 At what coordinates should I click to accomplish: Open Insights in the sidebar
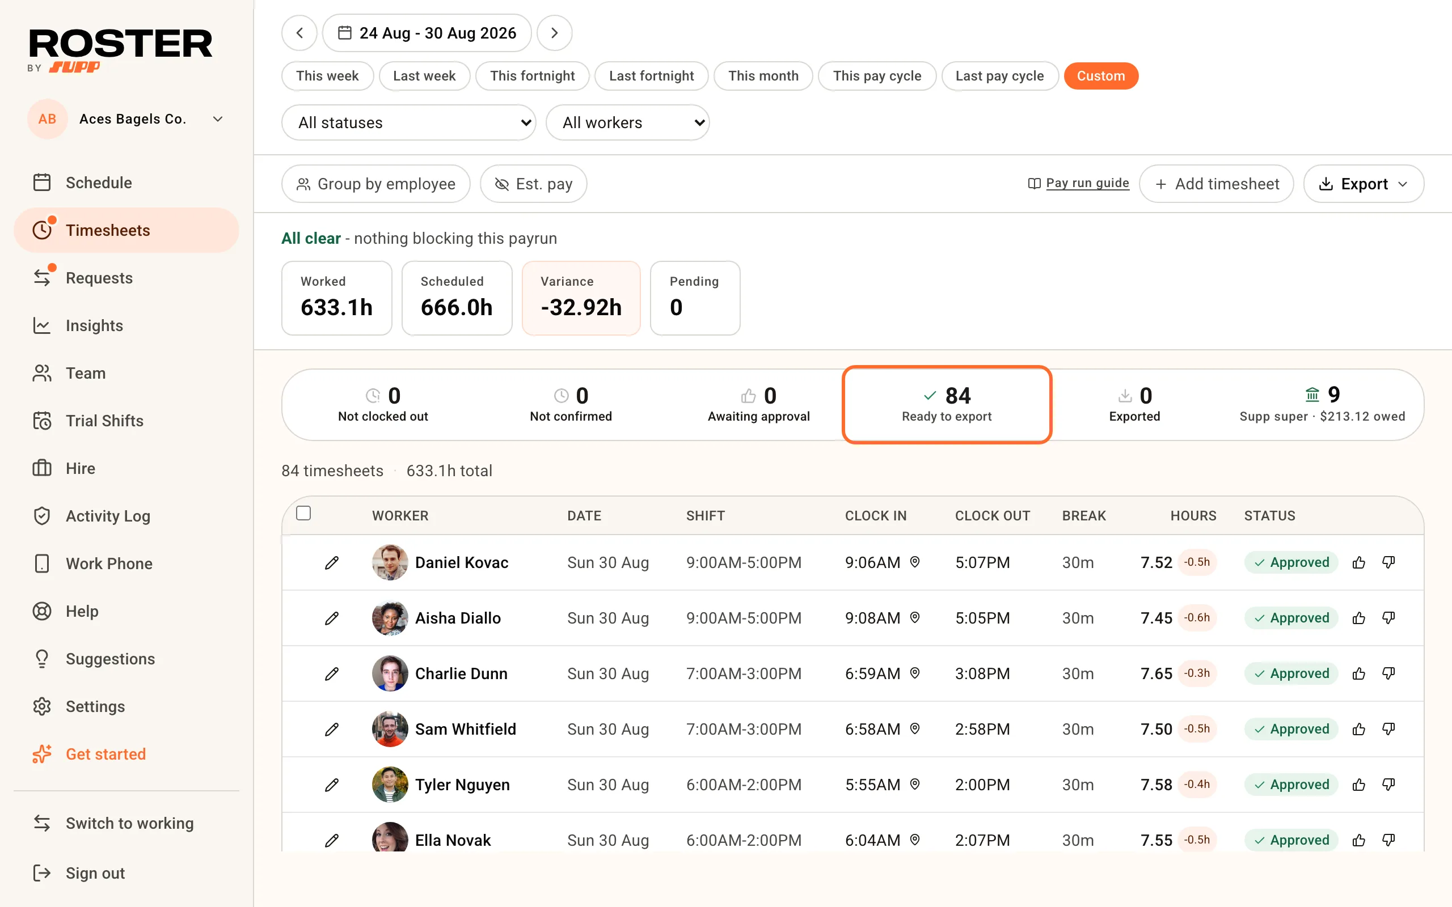(x=126, y=325)
